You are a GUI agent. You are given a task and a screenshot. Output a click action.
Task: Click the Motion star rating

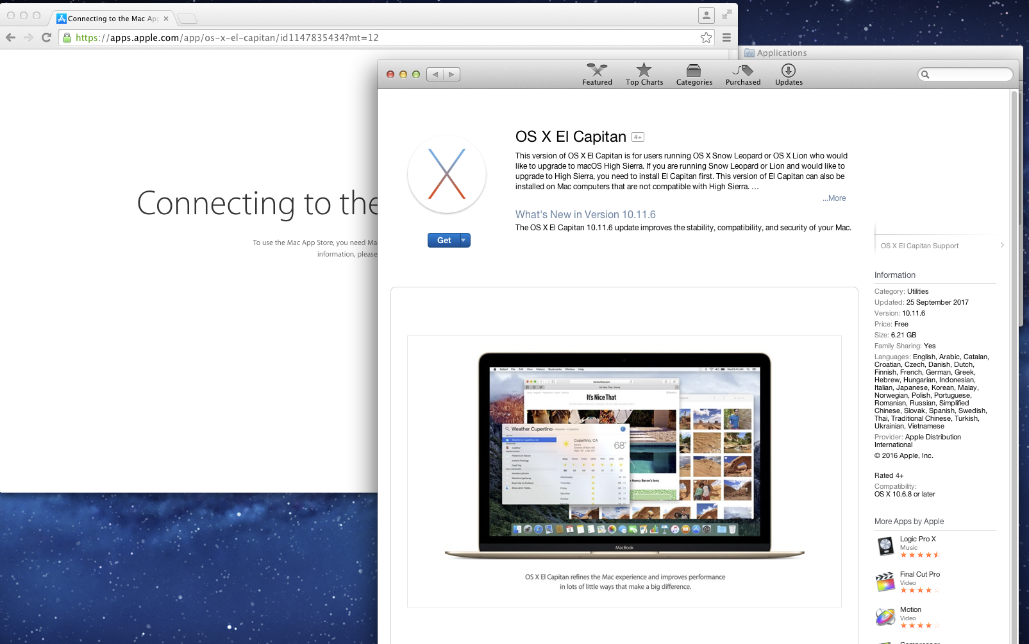(x=920, y=625)
